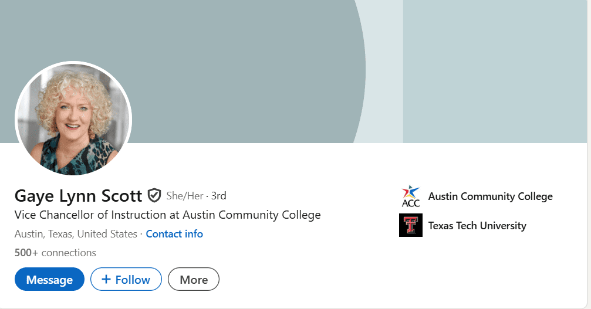Click the 500+ connections text

click(55, 253)
